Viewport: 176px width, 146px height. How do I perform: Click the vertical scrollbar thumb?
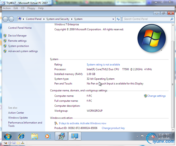click(x=173, y=84)
